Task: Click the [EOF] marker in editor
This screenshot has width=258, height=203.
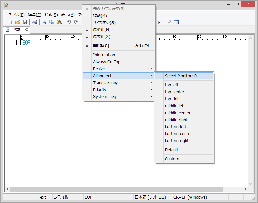Action: pyautogui.click(x=26, y=43)
